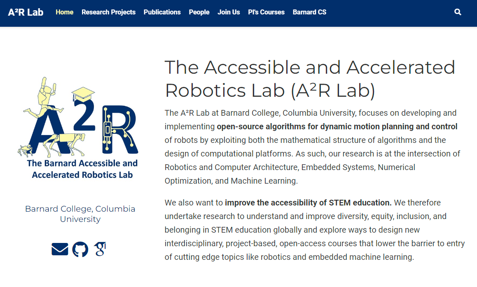Select the Publications navigation item
The height and width of the screenshot is (287, 477).
162,12
